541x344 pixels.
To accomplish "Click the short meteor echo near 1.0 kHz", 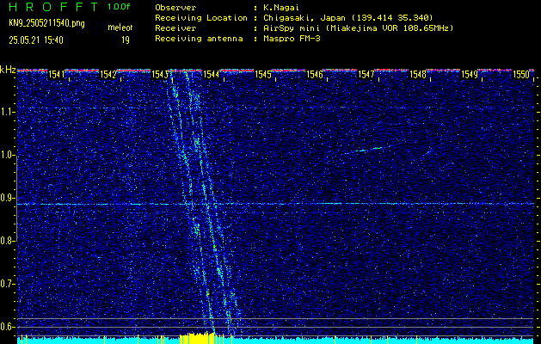I will tap(366, 150).
